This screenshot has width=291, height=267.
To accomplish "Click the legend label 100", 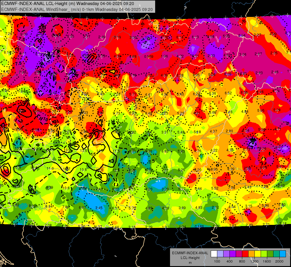I will tap(217, 261).
